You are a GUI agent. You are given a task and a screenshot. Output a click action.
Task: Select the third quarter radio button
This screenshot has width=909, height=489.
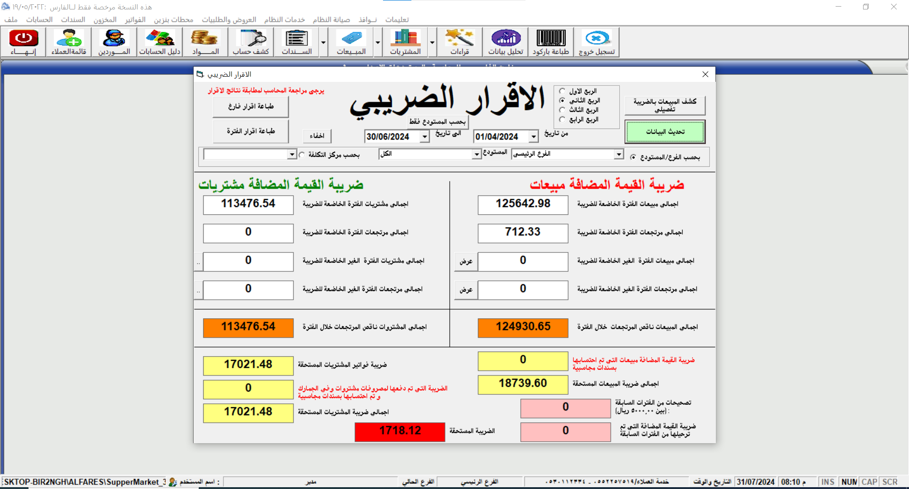tap(562, 110)
